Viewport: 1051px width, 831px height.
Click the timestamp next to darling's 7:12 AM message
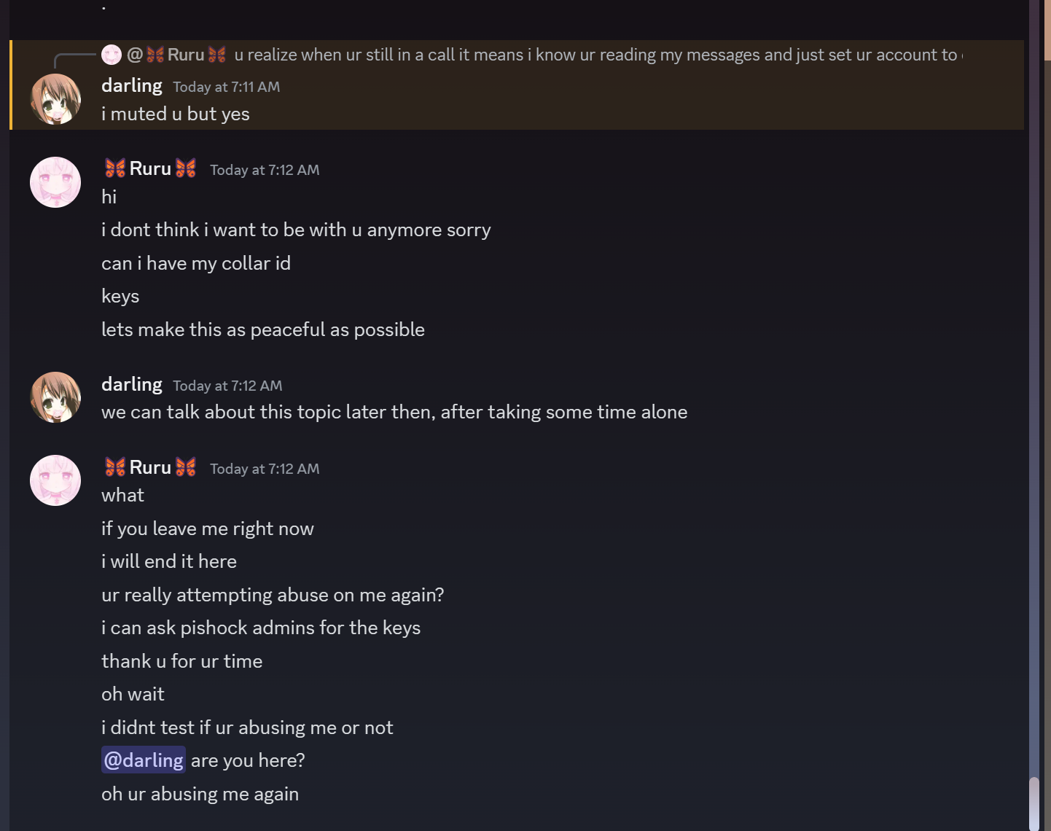227,386
